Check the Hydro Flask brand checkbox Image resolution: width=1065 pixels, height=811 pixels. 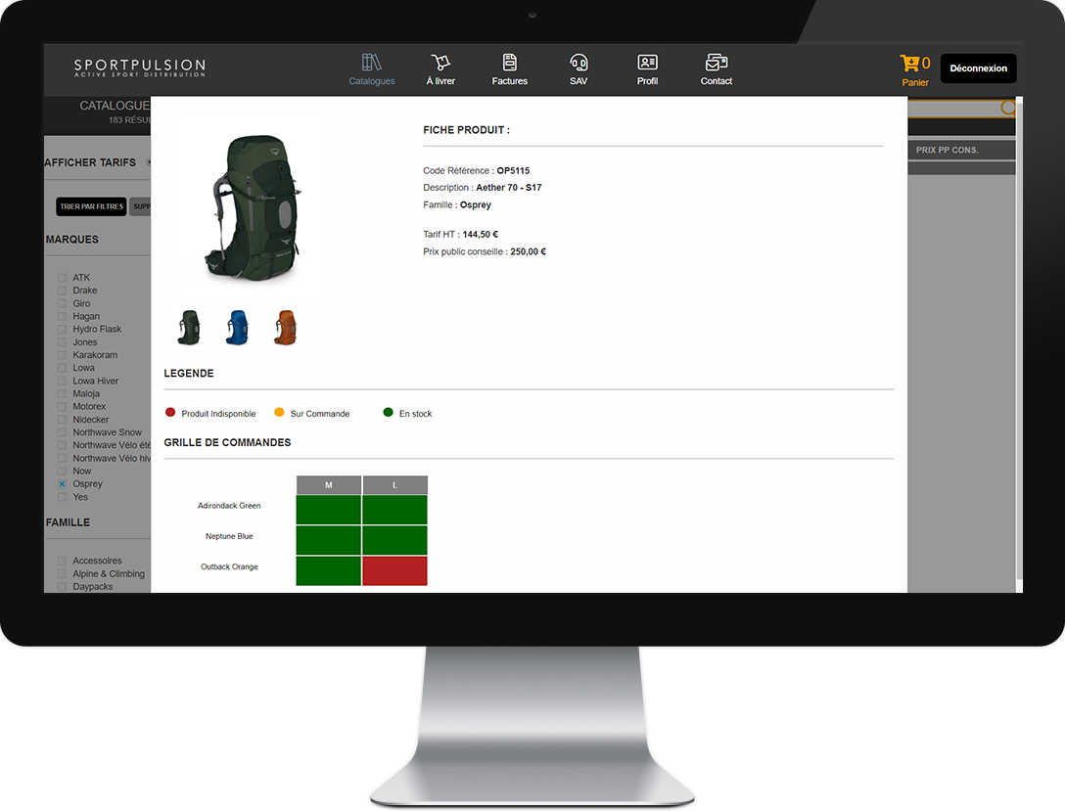62,329
